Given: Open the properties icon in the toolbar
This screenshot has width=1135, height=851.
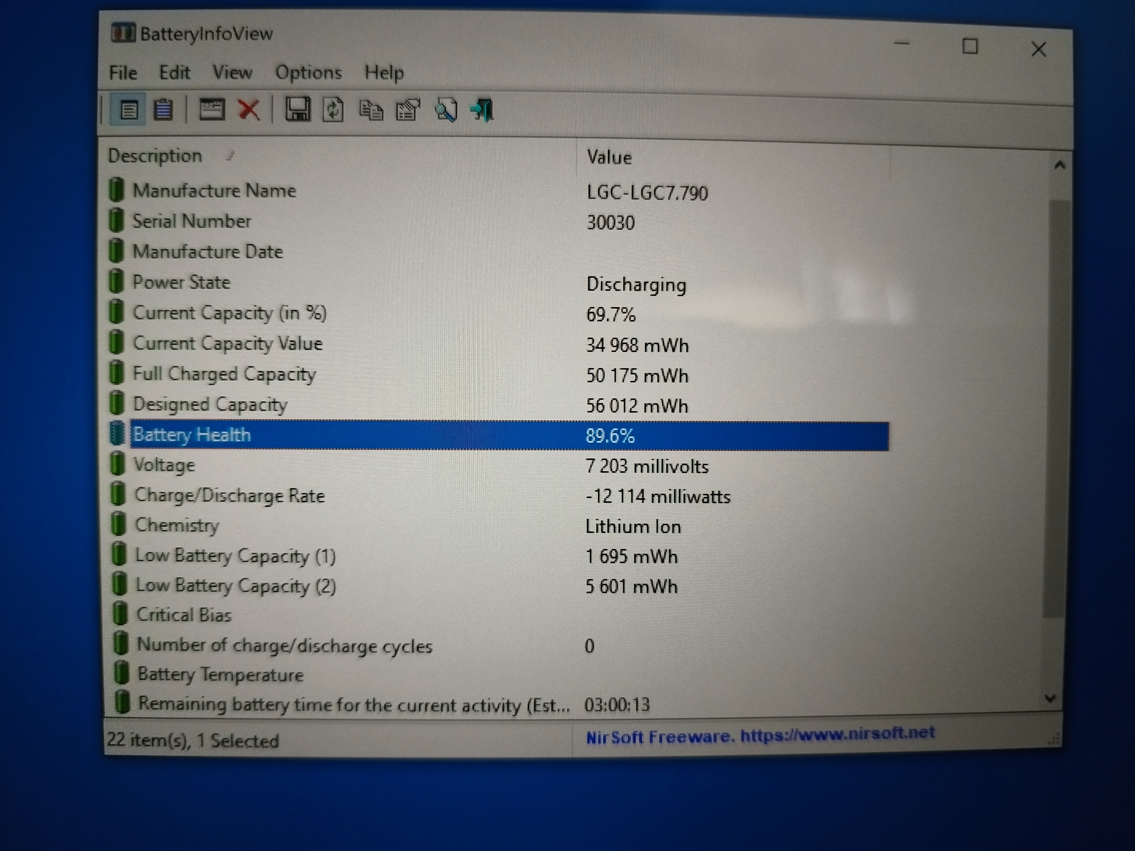Looking at the screenshot, I should (x=408, y=110).
